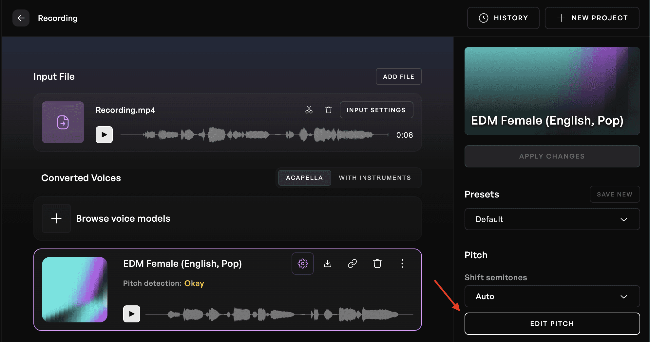The height and width of the screenshot is (342, 650).
Task: Download the EDM Female converted voice
Action: (328, 264)
